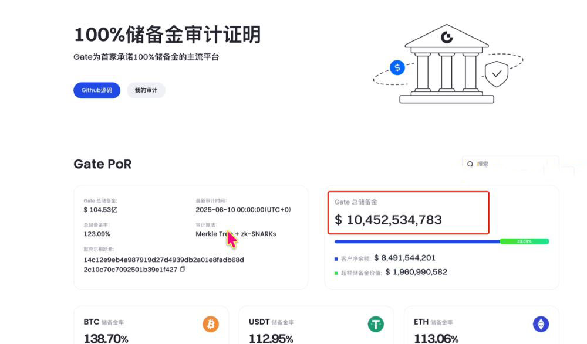Click the BTC Bitcoin coin icon
Screen dimensions: 587x344
210,323
